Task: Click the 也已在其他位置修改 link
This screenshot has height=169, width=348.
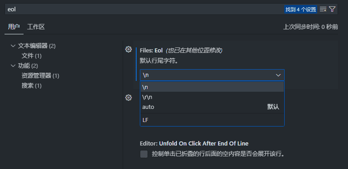Action: pos(194,51)
